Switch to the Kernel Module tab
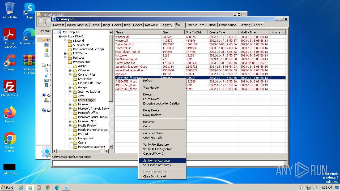This screenshot has height=191, width=340. point(77,25)
